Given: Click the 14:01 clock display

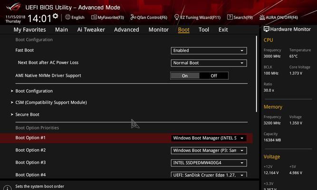Looking at the screenshot, I should pyautogui.click(x=39, y=19).
